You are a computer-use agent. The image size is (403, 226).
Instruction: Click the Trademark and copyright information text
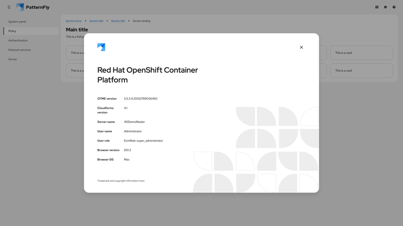click(x=121, y=181)
